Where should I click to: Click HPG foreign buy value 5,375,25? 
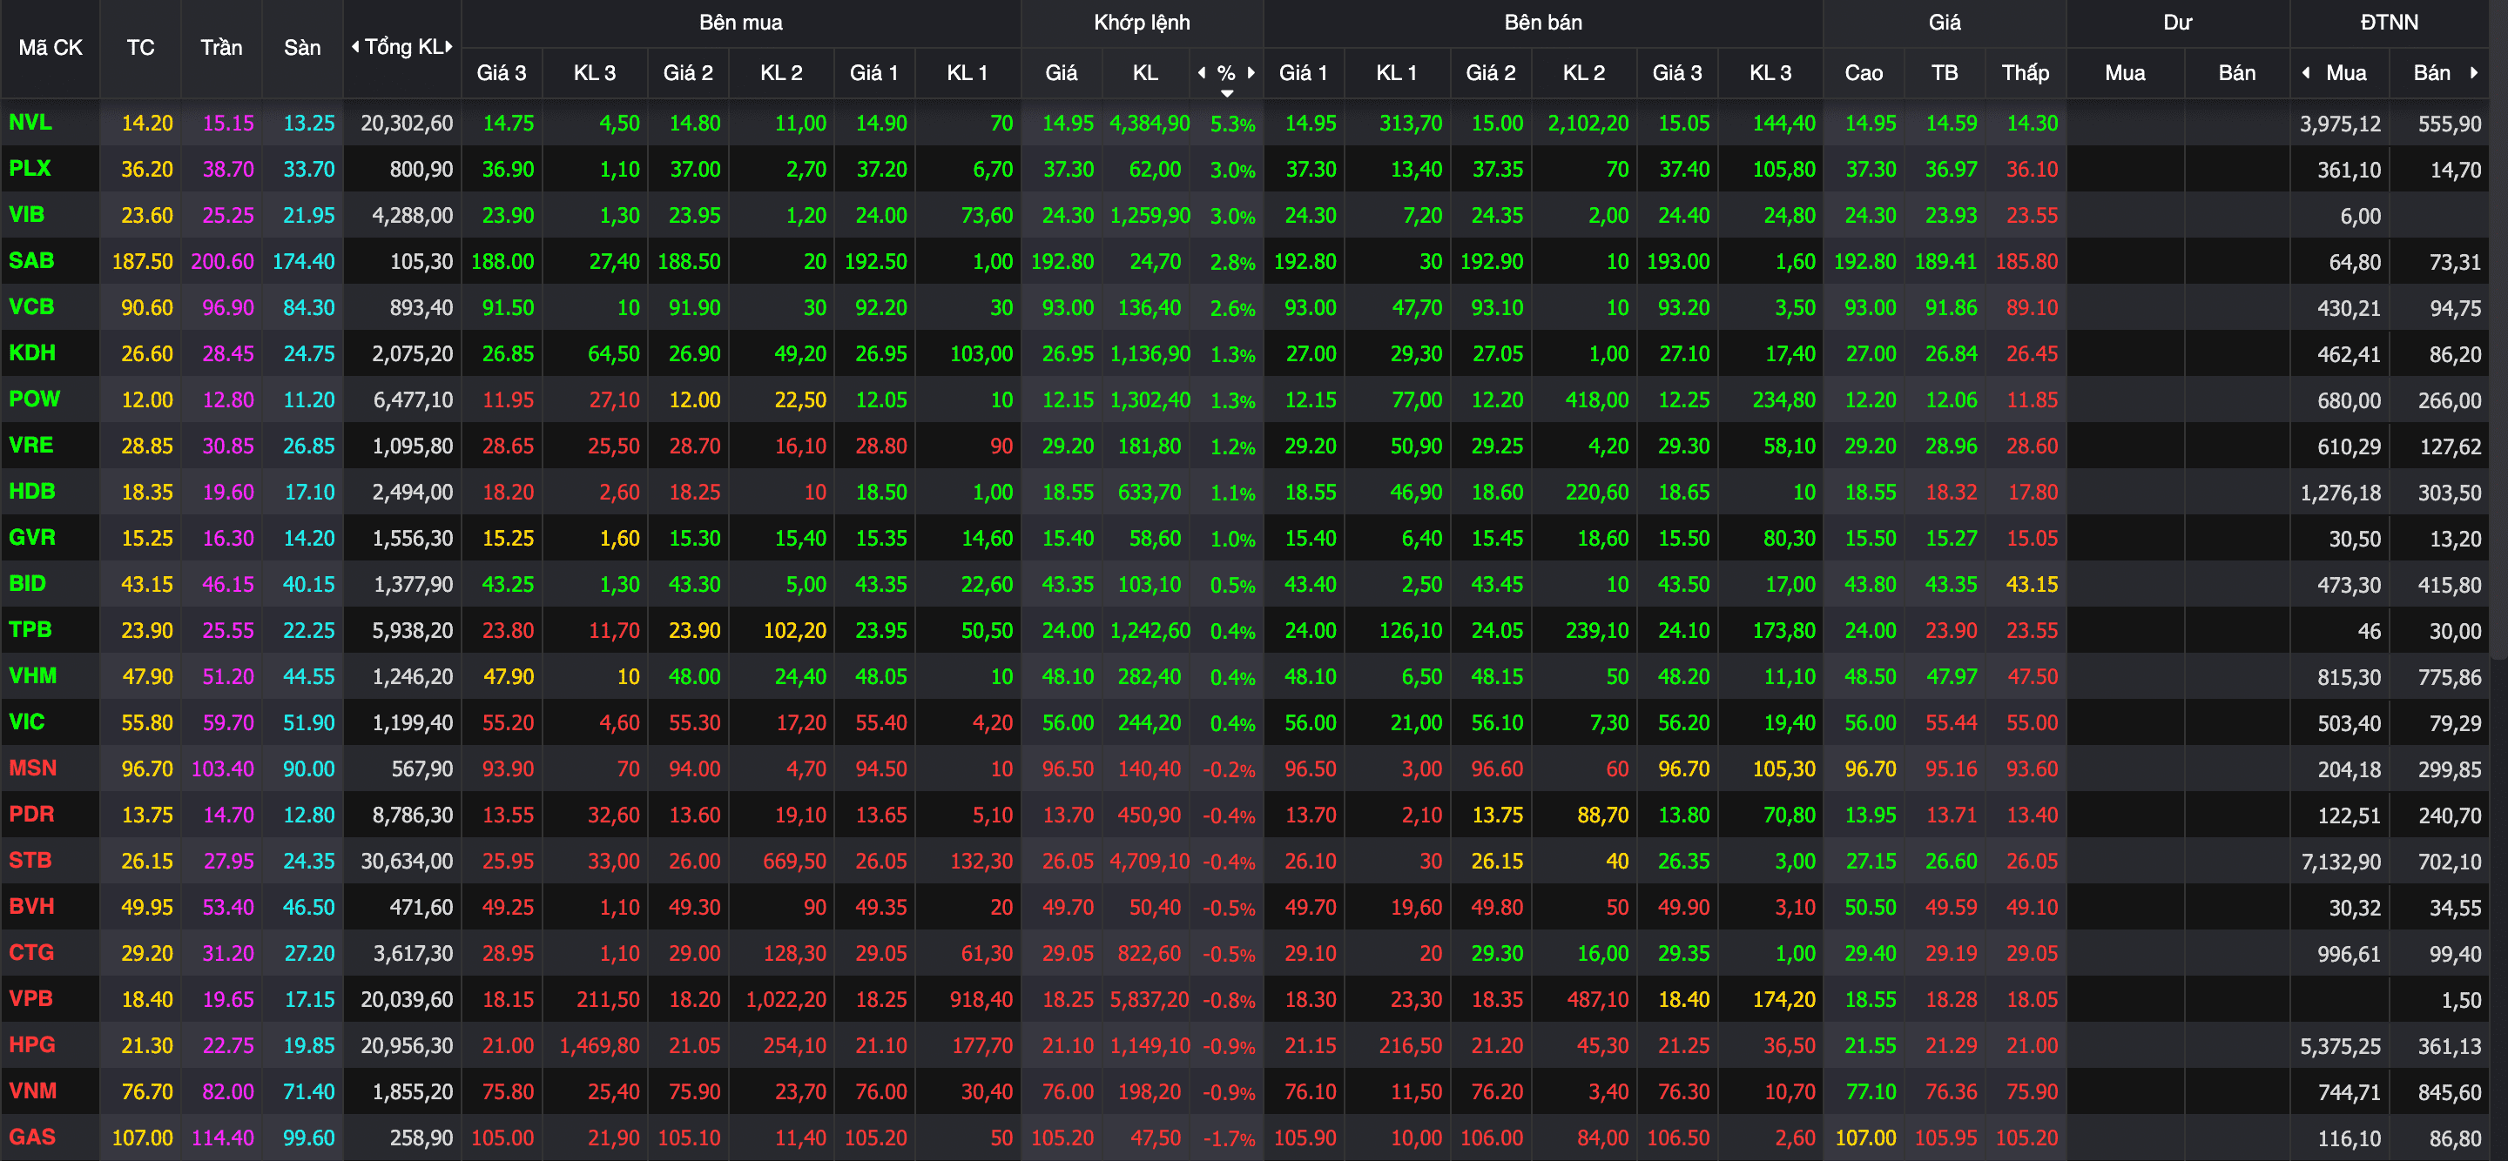[2341, 1046]
